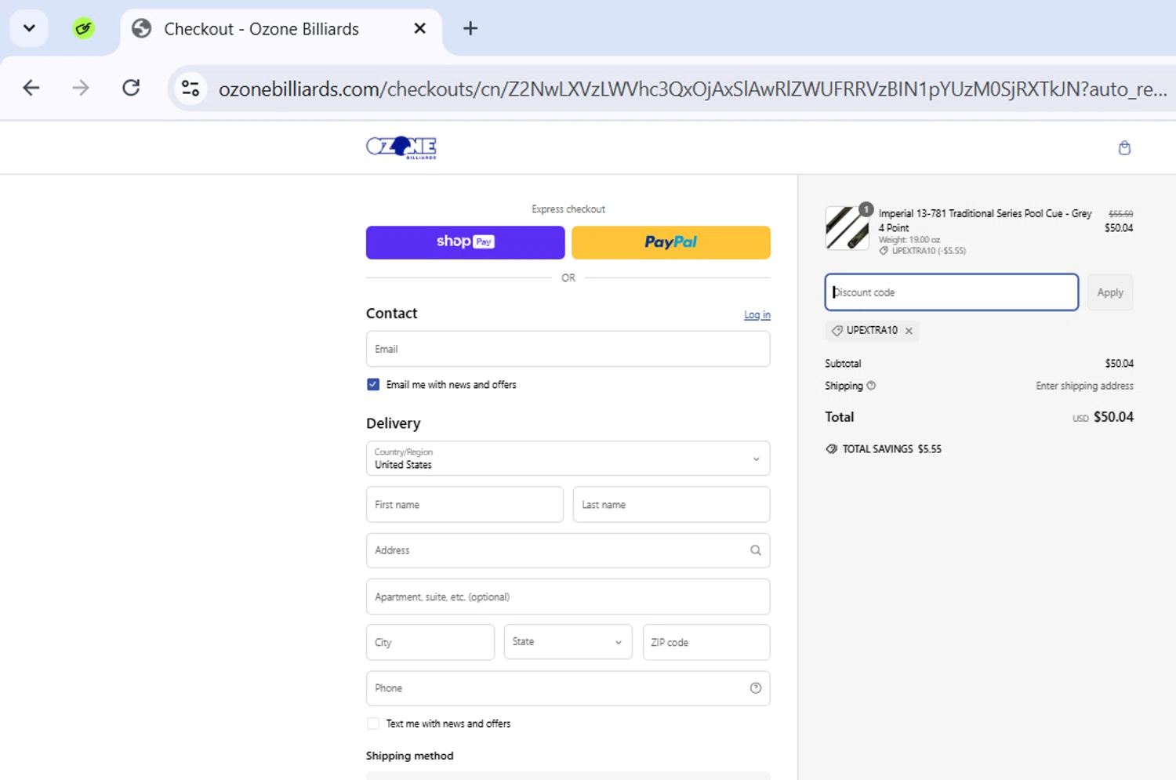The image size is (1176, 780).
Task: Click the Log in link
Action: pos(757,314)
